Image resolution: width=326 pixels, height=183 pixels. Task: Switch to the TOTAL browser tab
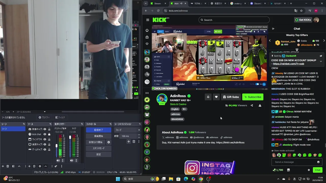point(199,4)
